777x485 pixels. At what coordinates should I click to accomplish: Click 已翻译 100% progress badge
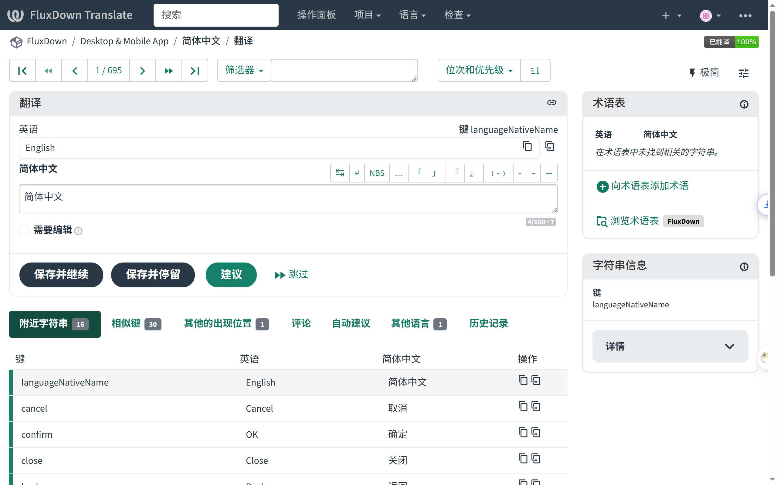[731, 42]
